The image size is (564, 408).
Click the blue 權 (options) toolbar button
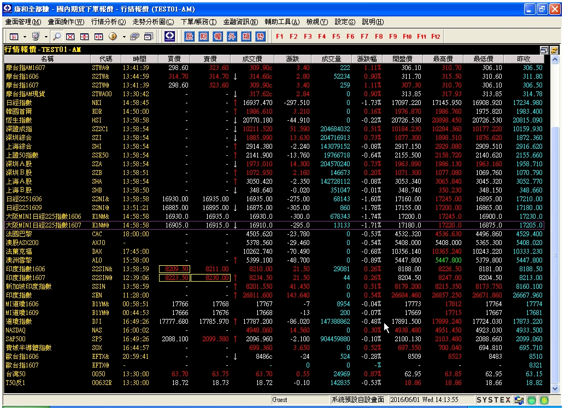click(x=218, y=37)
